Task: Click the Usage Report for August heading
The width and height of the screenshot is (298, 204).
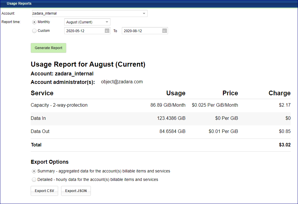Action: pyautogui.click(x=88, y=65)
